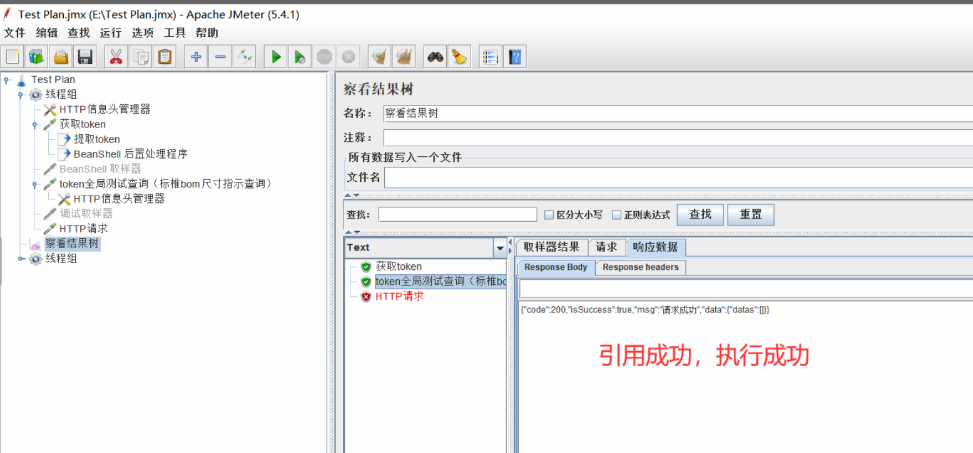
Task: Click the Open file toolbar icon
Action: (61, 57)
